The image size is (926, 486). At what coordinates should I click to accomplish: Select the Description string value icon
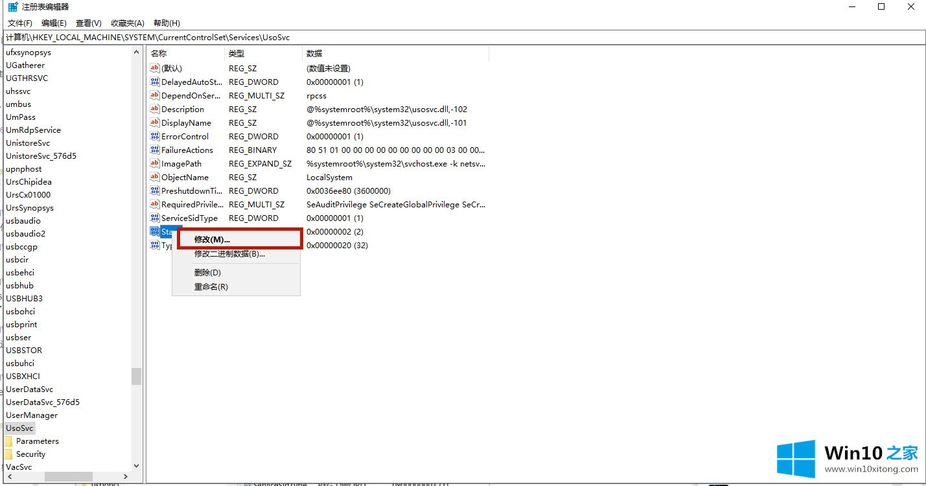[x=154, y=110]
